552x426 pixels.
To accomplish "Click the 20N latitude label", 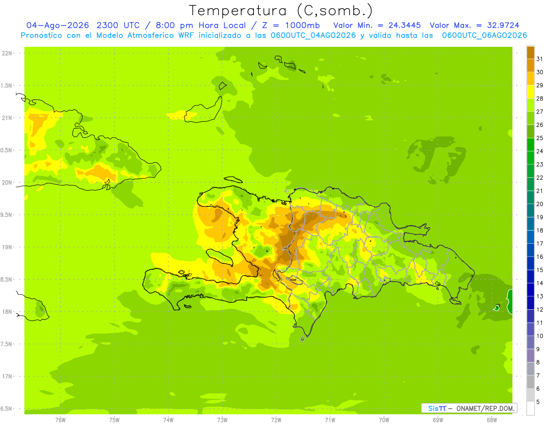I will pyautogui.click(x=7, y=182).
